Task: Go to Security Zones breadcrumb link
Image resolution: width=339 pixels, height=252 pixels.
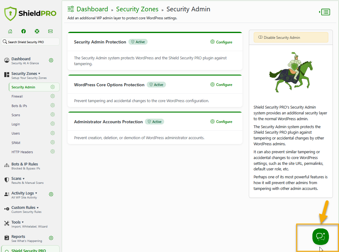Action: pos(137,9)
